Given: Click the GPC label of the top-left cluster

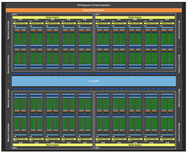Looking at the screenshot, I should [x=15, y=14].
